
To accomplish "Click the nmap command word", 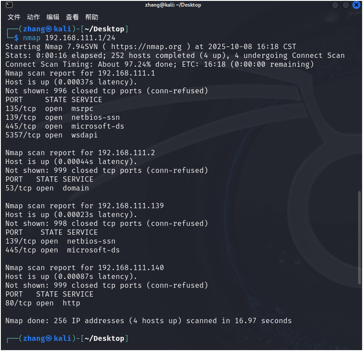I will coord(32,38).
